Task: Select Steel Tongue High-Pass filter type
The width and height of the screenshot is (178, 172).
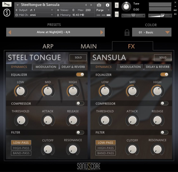Action: 21,148
